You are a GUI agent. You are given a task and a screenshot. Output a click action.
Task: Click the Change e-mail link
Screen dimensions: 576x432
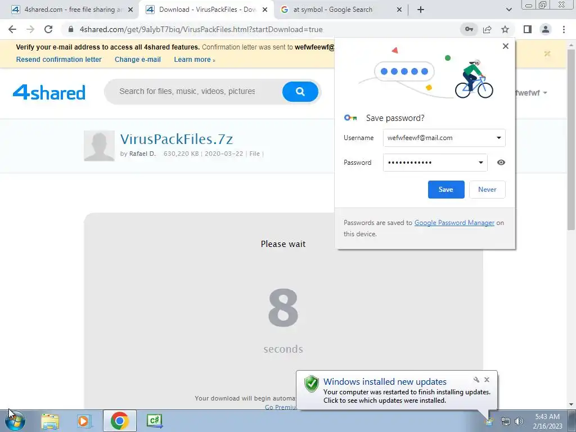click(138, 60)
